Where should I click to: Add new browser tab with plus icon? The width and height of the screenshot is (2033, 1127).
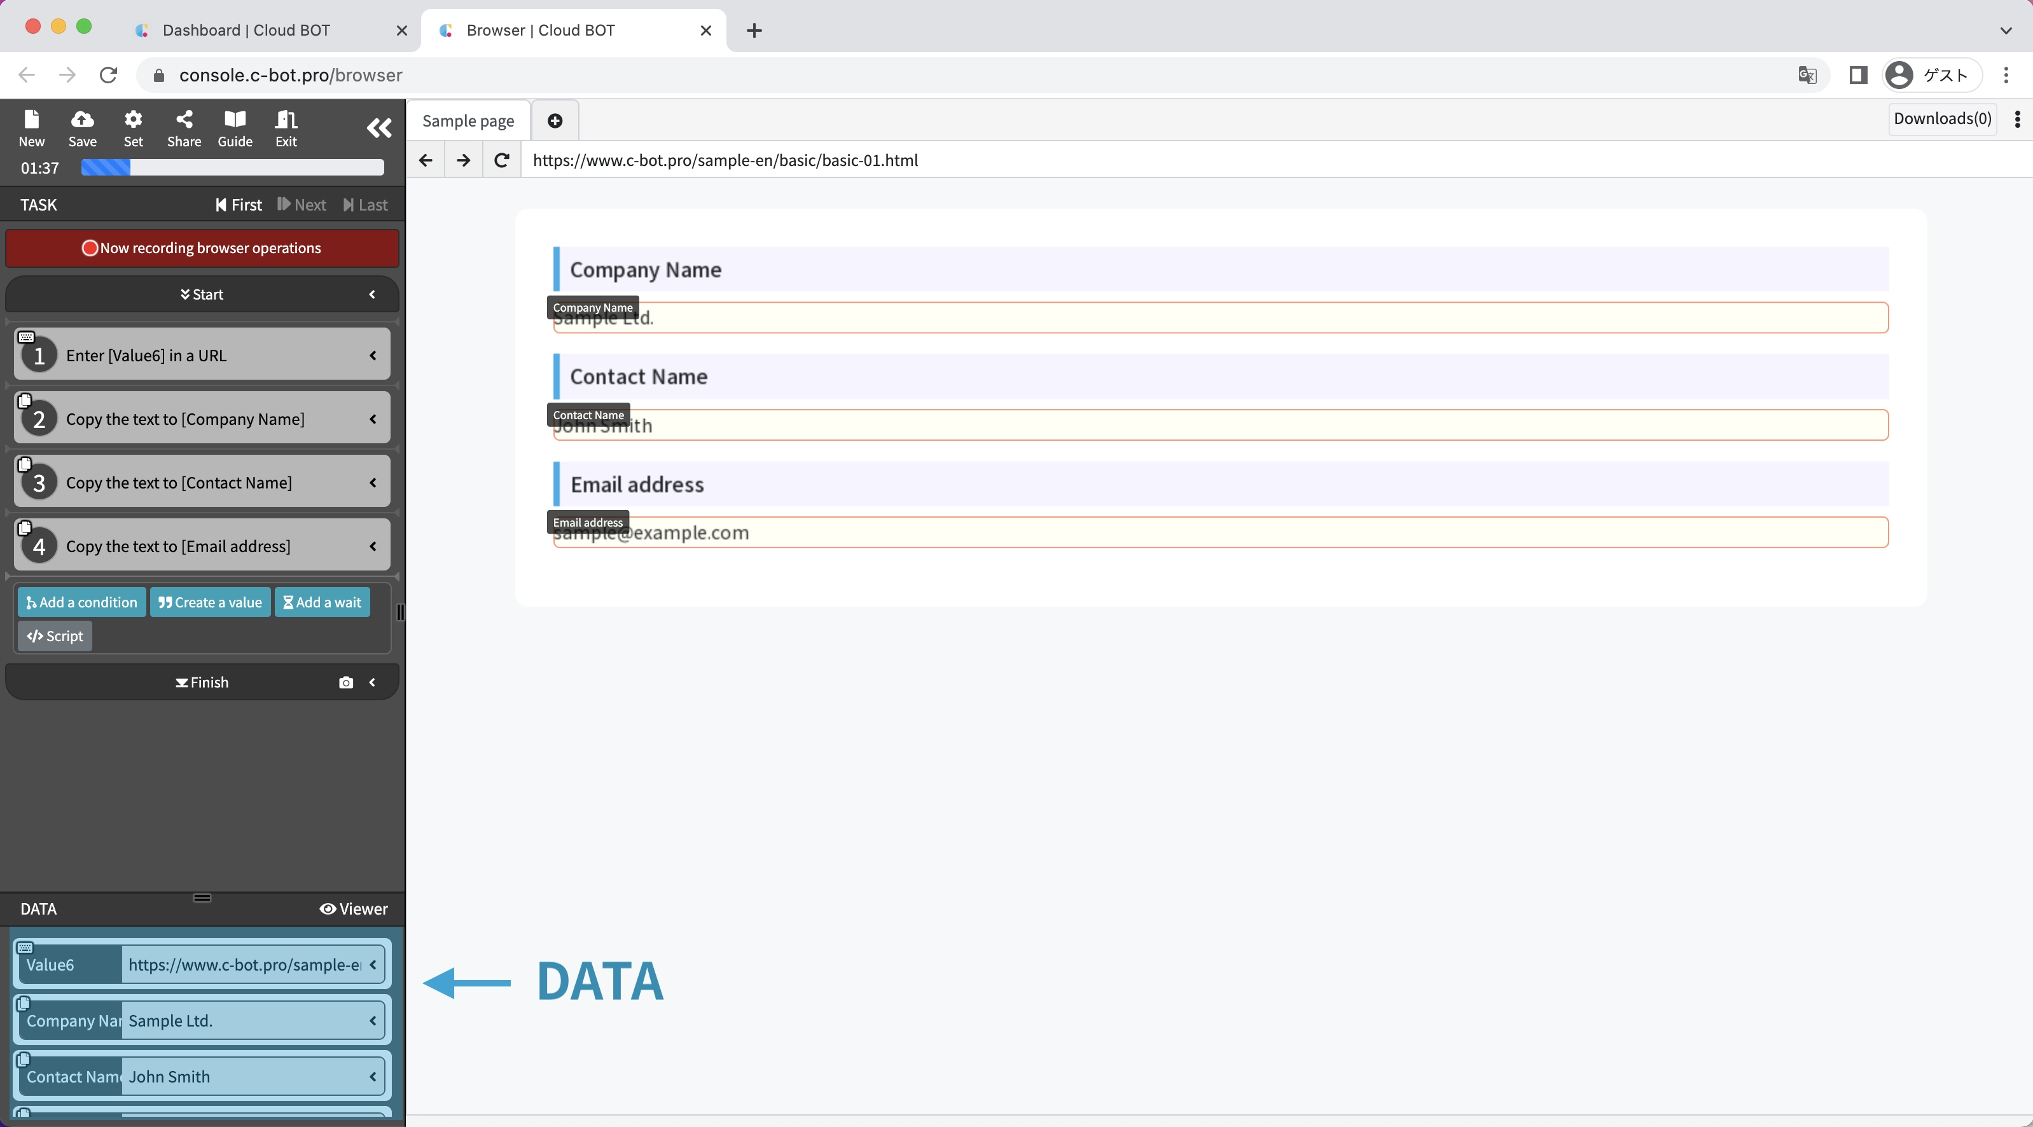pyautogui.click(x=555, y=121)
